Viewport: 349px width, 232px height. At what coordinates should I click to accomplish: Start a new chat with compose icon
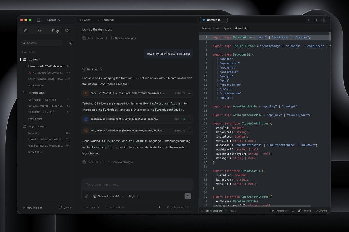[71, 43]
